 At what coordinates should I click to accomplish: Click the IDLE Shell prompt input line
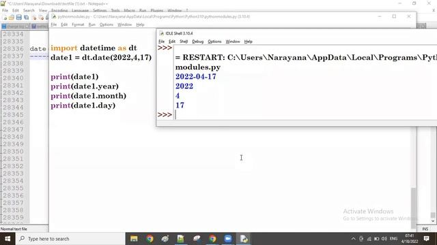(x=305, y=115)
